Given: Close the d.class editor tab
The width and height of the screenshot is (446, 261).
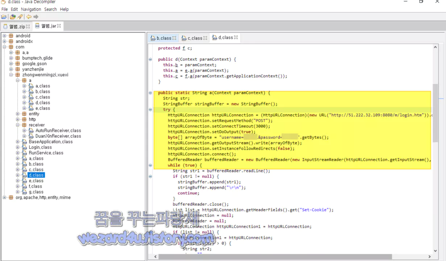Looking at the screenshot, I should click(x=236, y=37).
